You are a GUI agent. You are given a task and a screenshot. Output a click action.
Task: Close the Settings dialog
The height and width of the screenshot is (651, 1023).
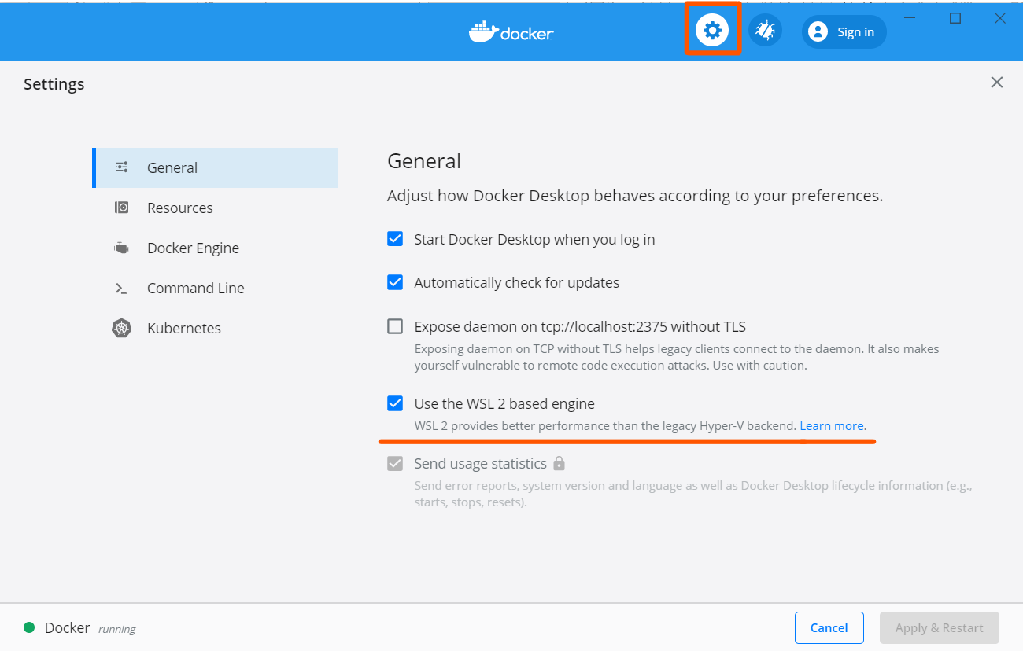(x=996, y=82)
